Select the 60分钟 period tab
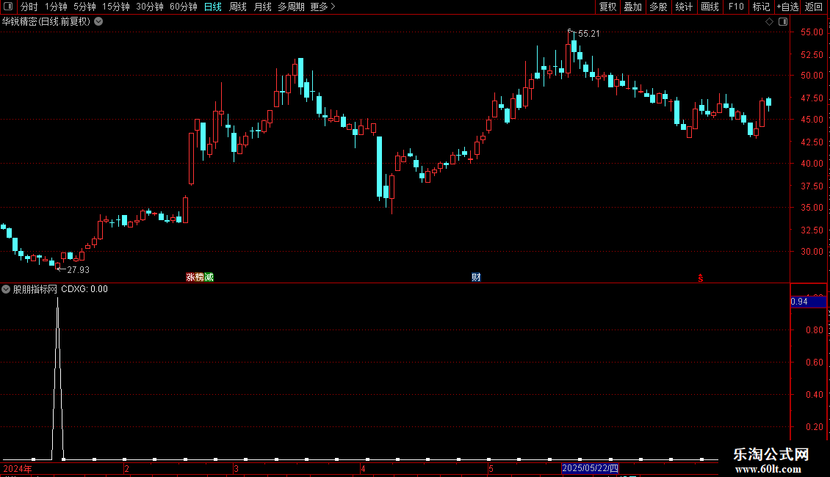Image resolution: width=830 pixels, height=477 pixels. coord(184,7)
